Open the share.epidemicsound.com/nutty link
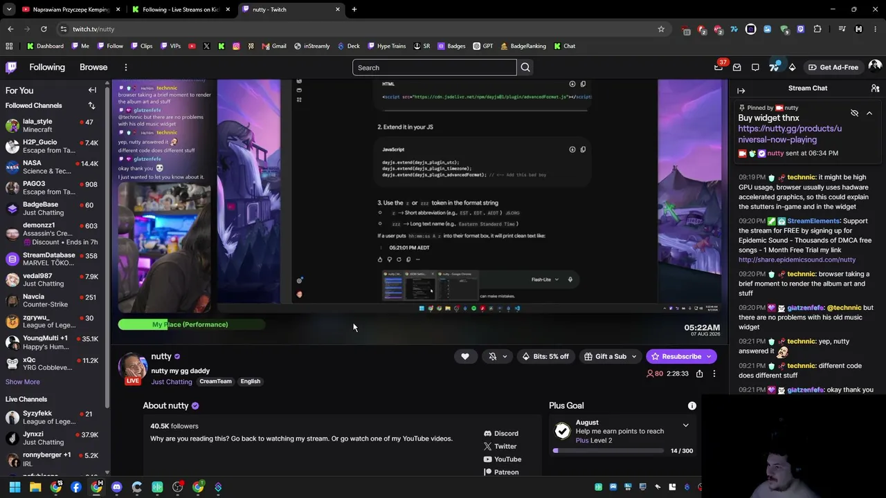This screenshot has height=498, width=886. 797,260
